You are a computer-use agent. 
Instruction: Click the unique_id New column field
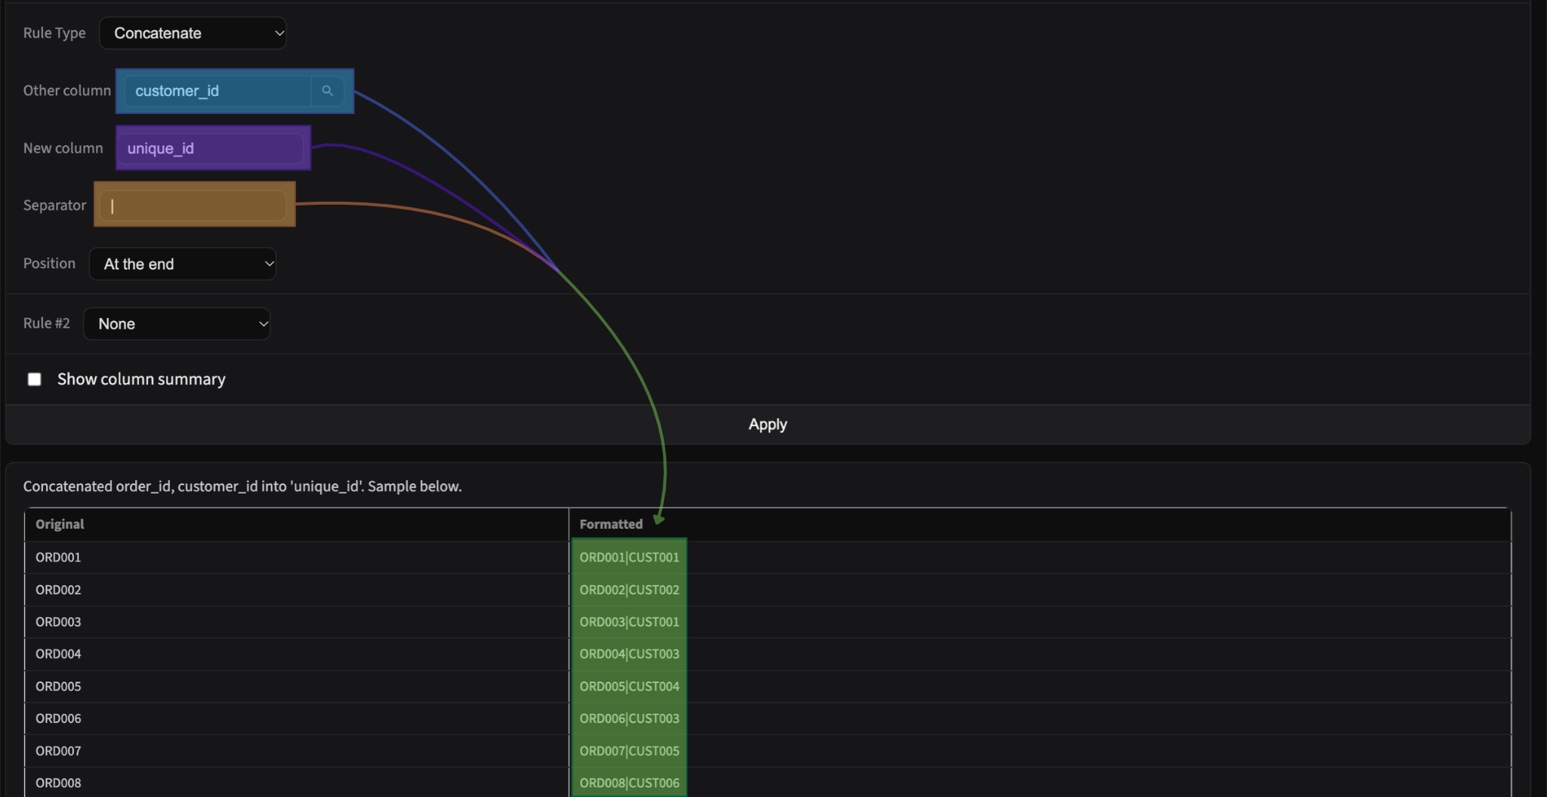pyautogui.click(x=211, y=148)
